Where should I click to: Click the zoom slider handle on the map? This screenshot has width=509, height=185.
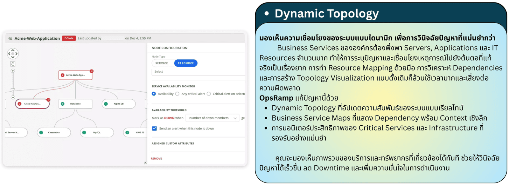click(13, 90)
